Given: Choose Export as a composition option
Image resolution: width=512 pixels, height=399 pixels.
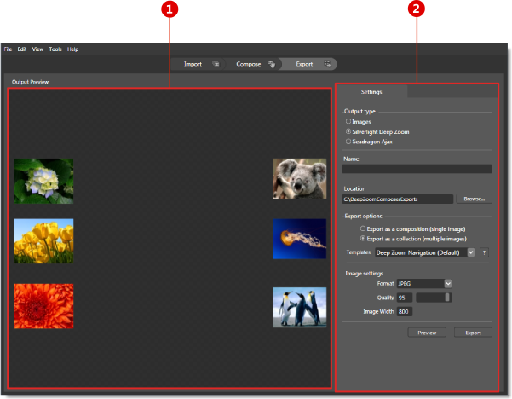Looking at the screenshot, I should tap(363, 228).
